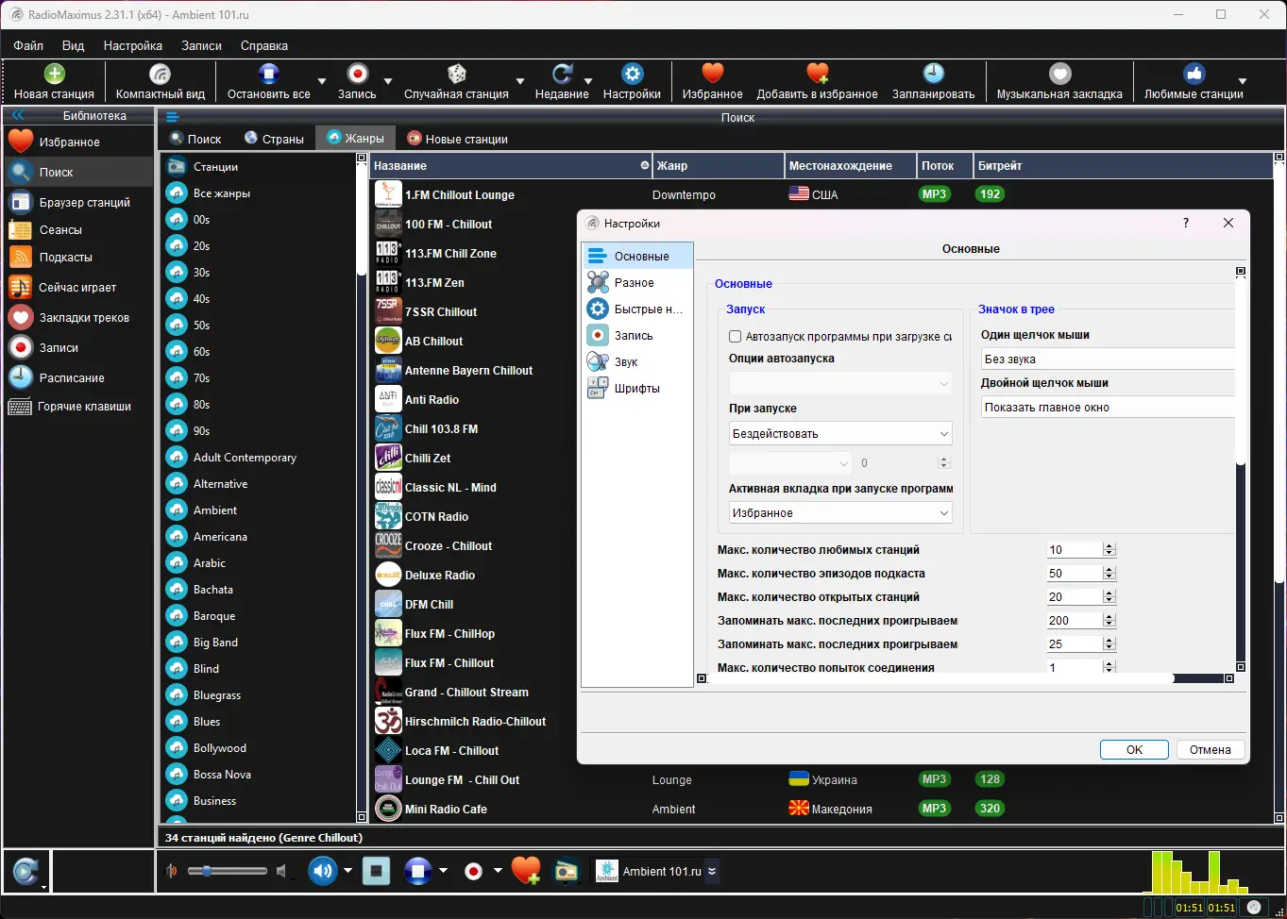Click the Отмена button
The image size is (1287, 919).
point(1210,749)
